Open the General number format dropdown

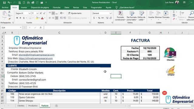[x=110, y=13]
